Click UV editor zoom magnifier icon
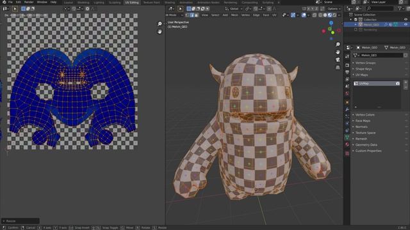Screen dimensions: 410x230 pyautogui.click(x=160, y=24)
